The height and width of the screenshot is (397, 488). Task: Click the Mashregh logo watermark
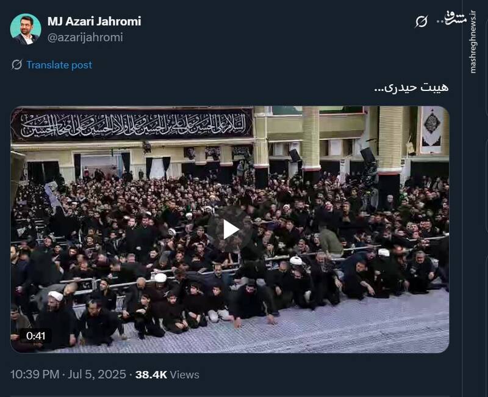[456, 18]
